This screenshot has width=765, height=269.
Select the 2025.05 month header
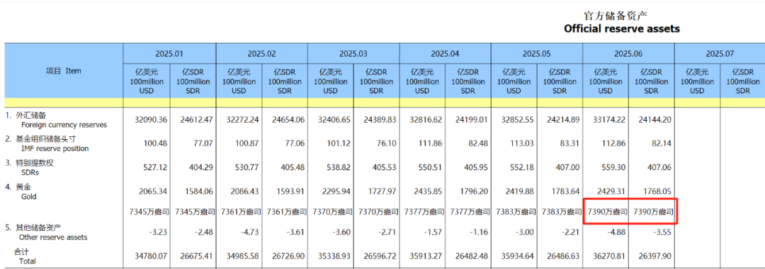tap(537, 54)
